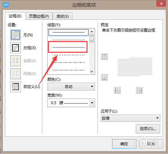Image resolution: width=168 pixels, height=154 pixels.
Task: Switch to the 边框(B) tab
Action: pos(15,16)
